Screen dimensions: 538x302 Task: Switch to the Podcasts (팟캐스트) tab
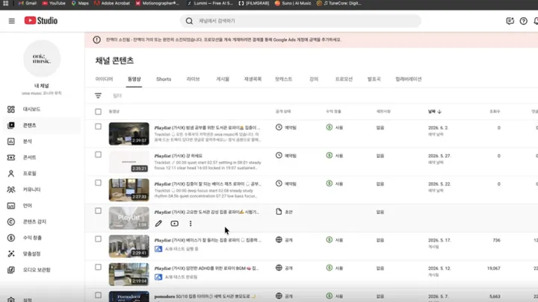click(283, 79)
